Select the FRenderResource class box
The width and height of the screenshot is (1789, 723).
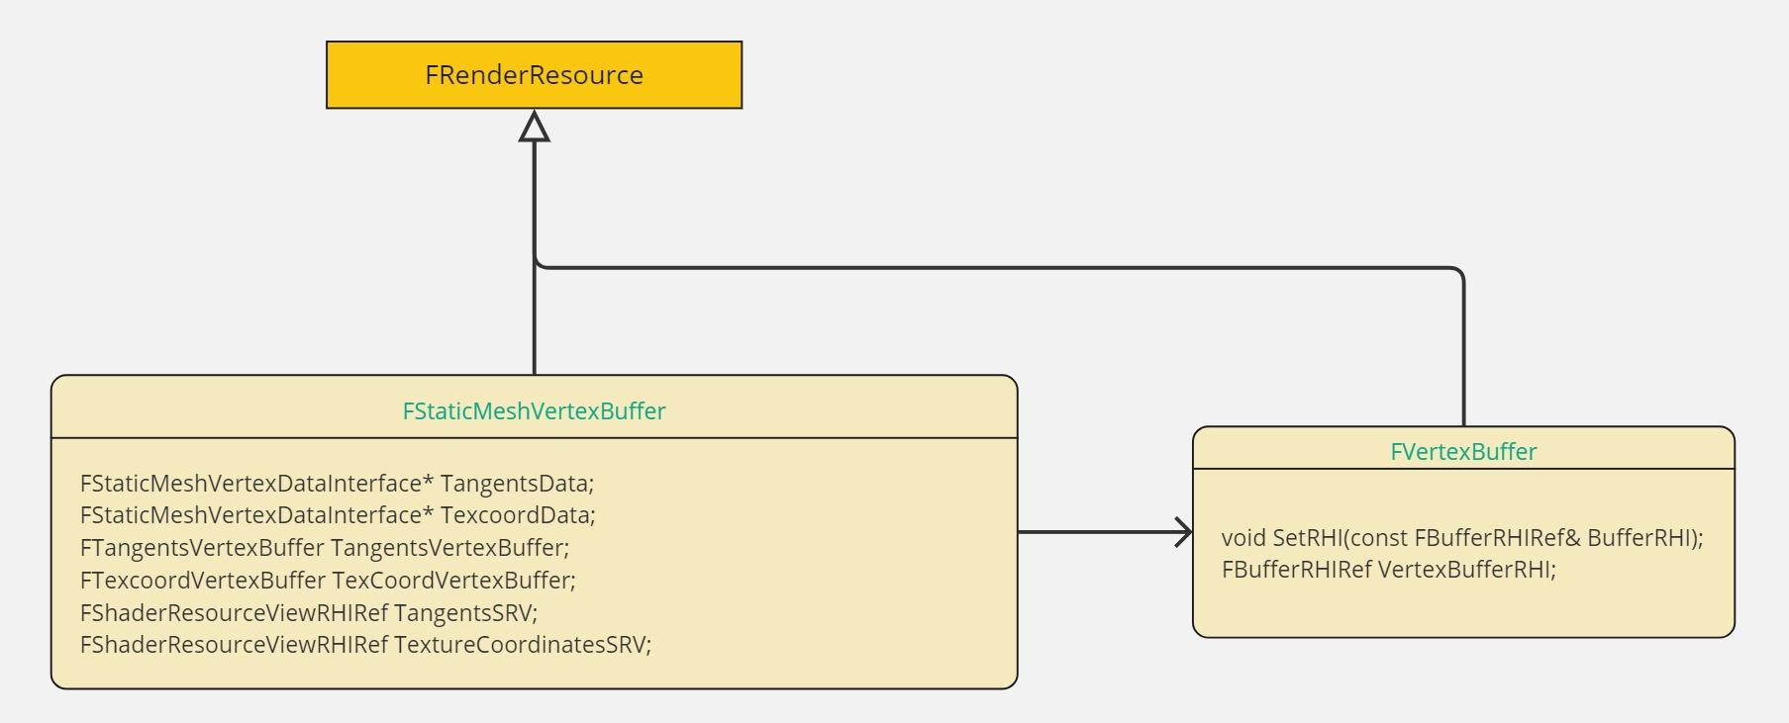(x=534, y=75)
